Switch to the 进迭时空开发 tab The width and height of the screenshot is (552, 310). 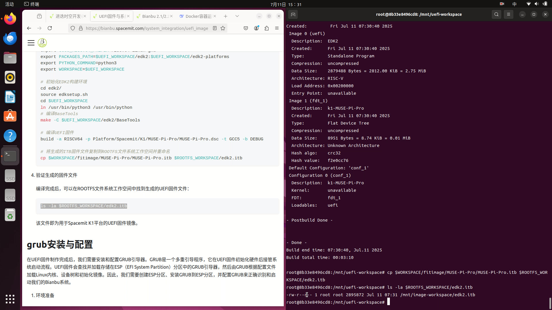click(x=68, y=16)
